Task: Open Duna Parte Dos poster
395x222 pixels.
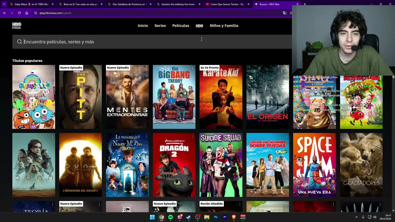Action: coord(81,165)
